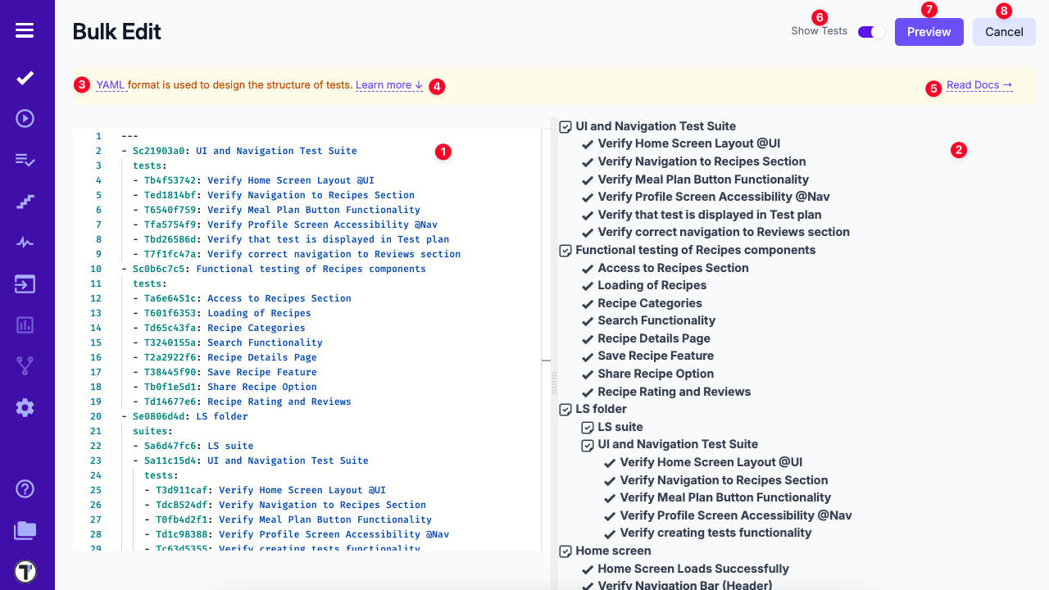Turn off the Show Tests toggle
Screen dimensions: 1049x590
click(x=871, y=32)
